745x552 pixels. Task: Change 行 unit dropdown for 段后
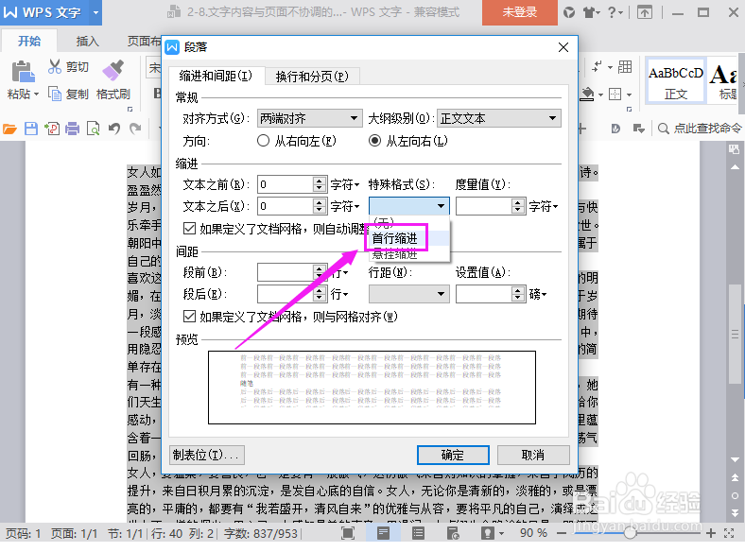(339, 294)
